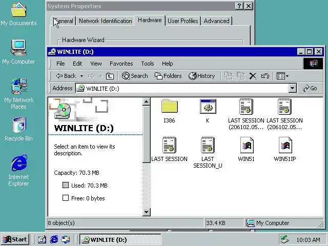Image resolution: width=328 pixels, height=246 pixels.
Task: Switch to General tab in System Properties
Action: click(x=64, y=21)
